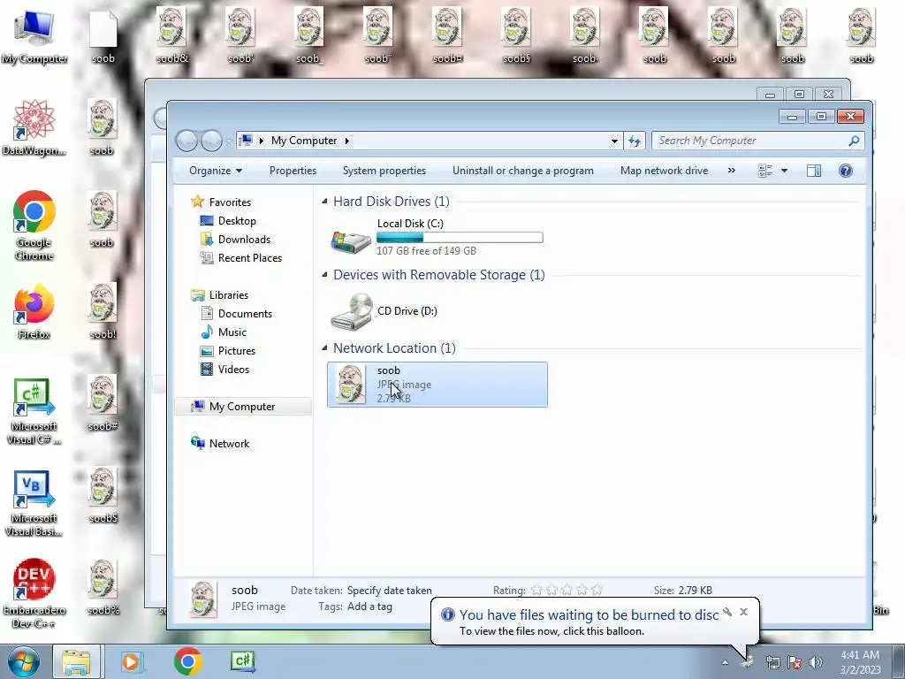Open Microsoft Visual C# desktop shortcut
The height and width of the screenshot is (679, 905).
(x=34, y=411)
